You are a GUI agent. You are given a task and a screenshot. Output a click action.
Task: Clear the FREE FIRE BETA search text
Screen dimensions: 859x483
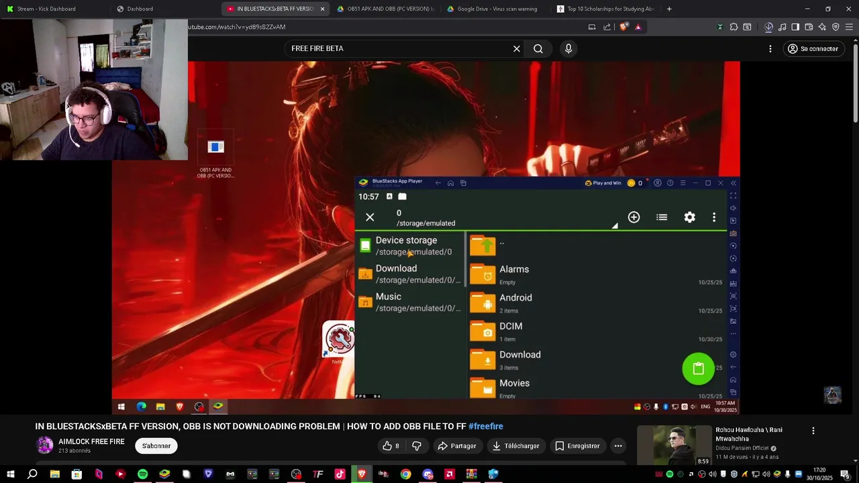[x=517, y=48]
